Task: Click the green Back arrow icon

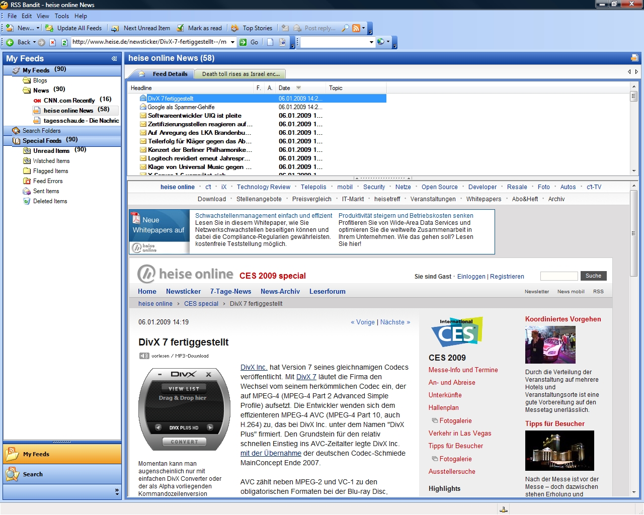Action: 10,42
